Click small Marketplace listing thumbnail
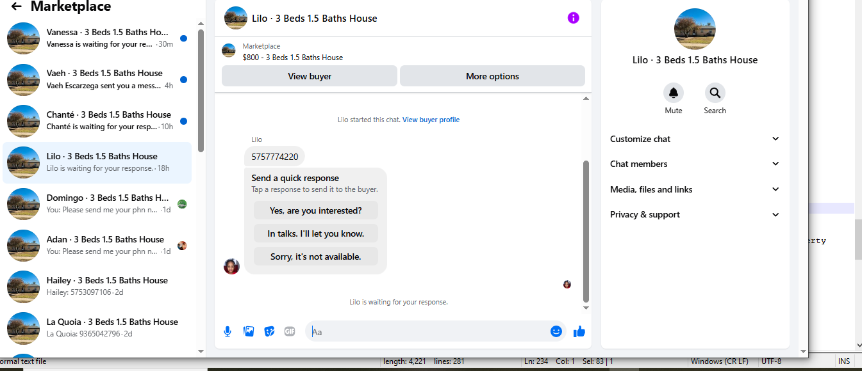 coord(228,51)
